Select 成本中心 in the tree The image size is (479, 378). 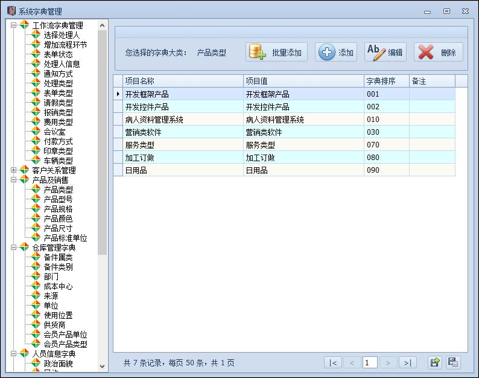coord(58,286)
